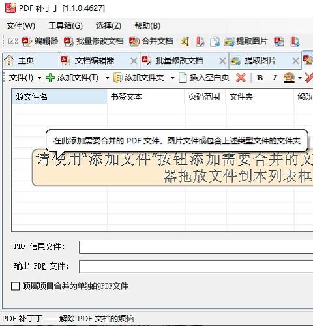Image resolution: width=313 pixels, height=326 pixels.
Task: Open the 选择(Z) menu
Action: 108,26
